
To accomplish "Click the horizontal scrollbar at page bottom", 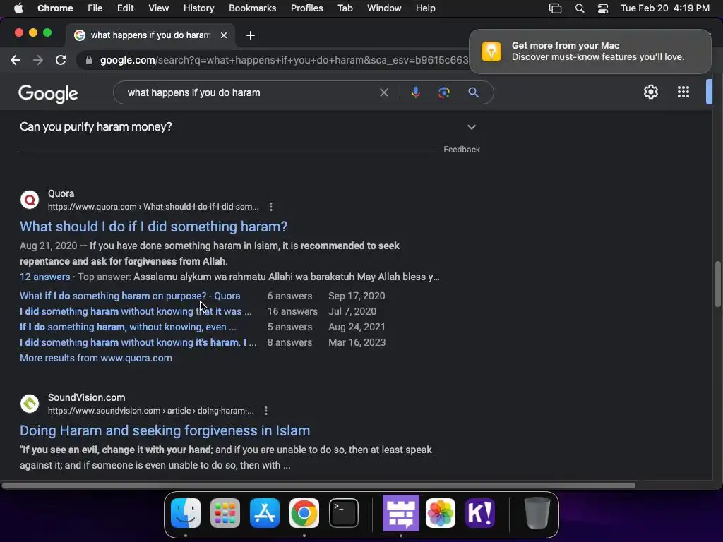I will click(318, 486).
